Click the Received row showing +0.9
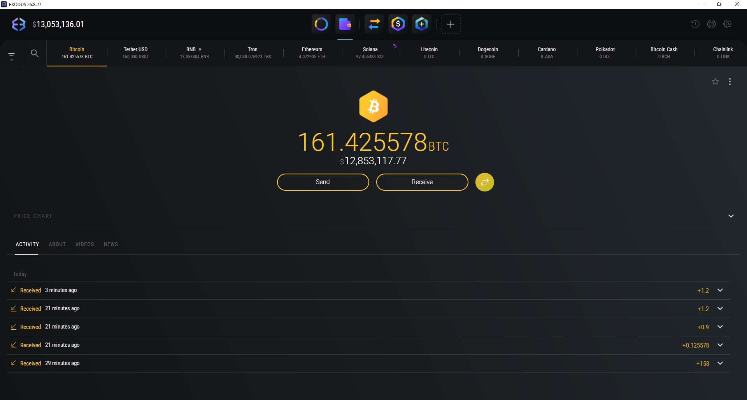 (368, 327)
